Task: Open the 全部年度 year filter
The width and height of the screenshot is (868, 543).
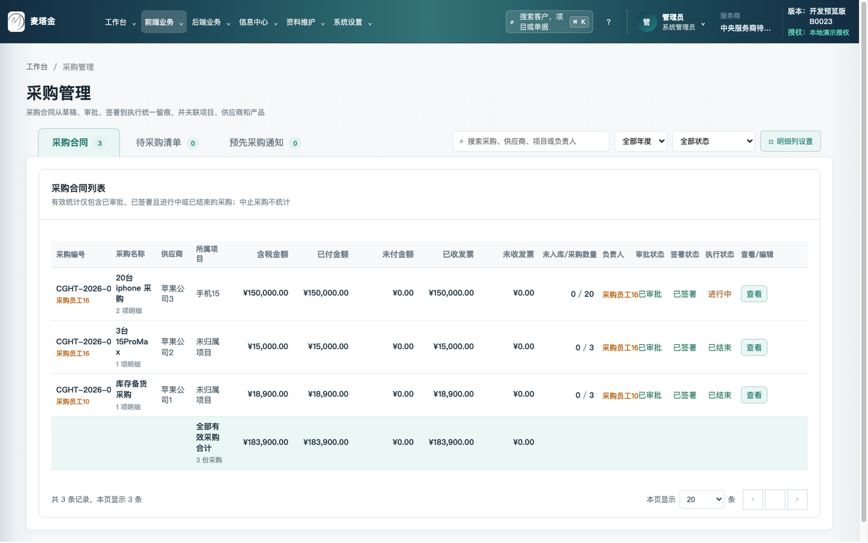Action: [x=640, y=141]
